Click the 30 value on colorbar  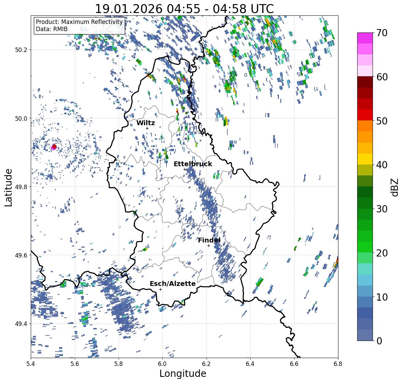point(382,209)
